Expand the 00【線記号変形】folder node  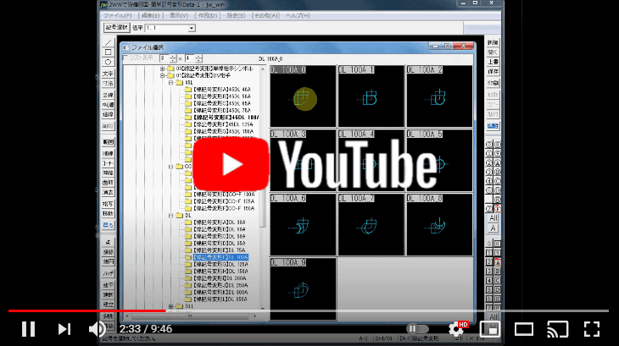coord(163,69)
